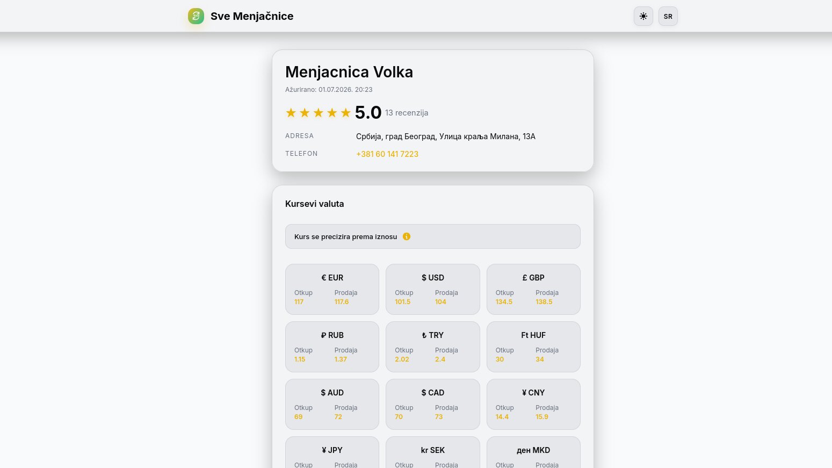
Task: Click TRY buy rate 2.02
Action: 402,359
